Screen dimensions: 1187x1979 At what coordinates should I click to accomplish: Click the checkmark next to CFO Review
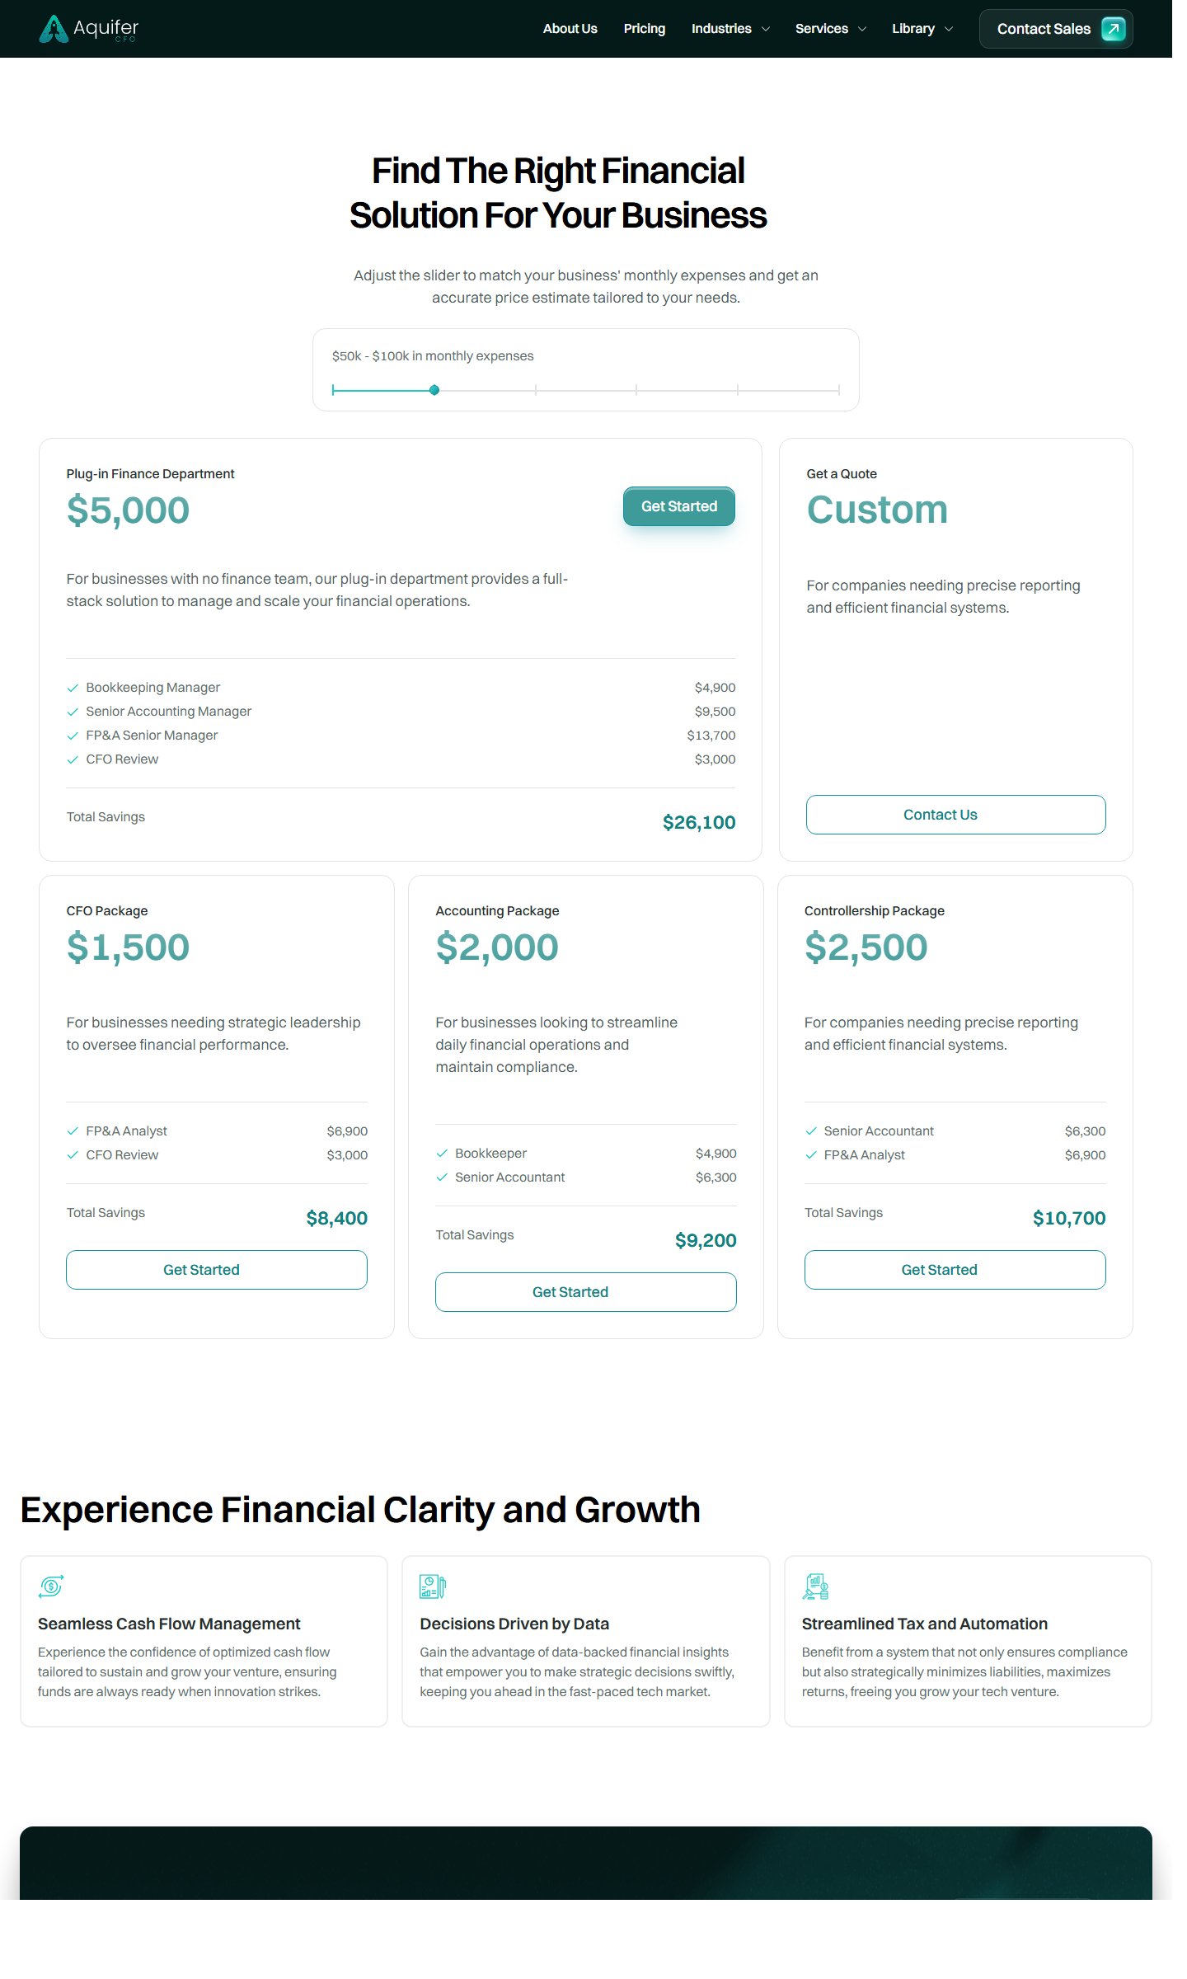(x=73, y=759)
